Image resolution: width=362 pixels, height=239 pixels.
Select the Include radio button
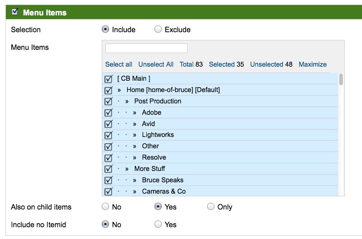(105, 29)
